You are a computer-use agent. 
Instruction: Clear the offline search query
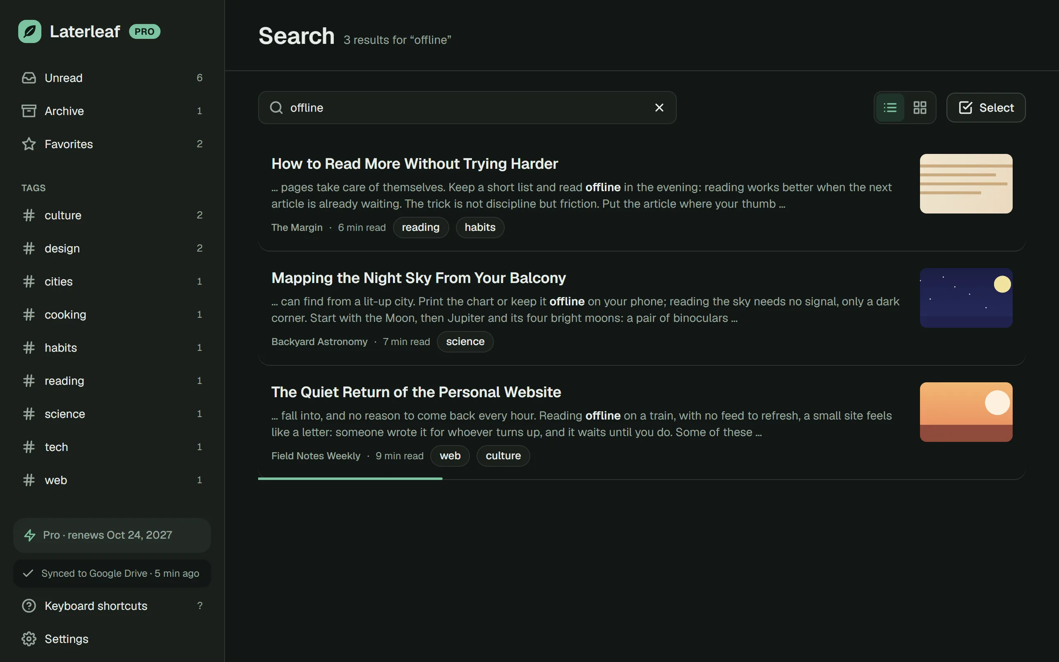coord(659,108)
